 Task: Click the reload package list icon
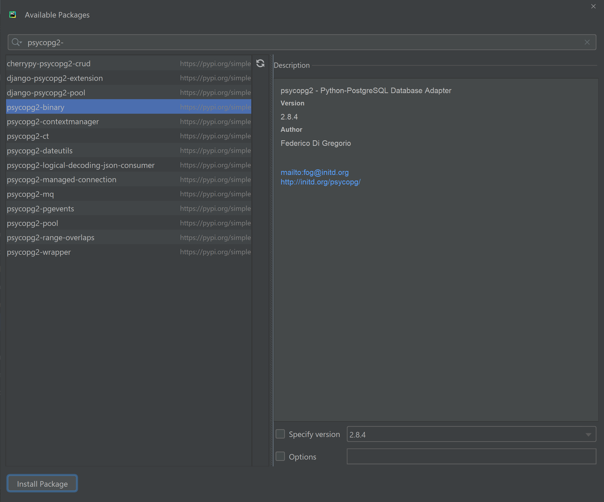260,63
